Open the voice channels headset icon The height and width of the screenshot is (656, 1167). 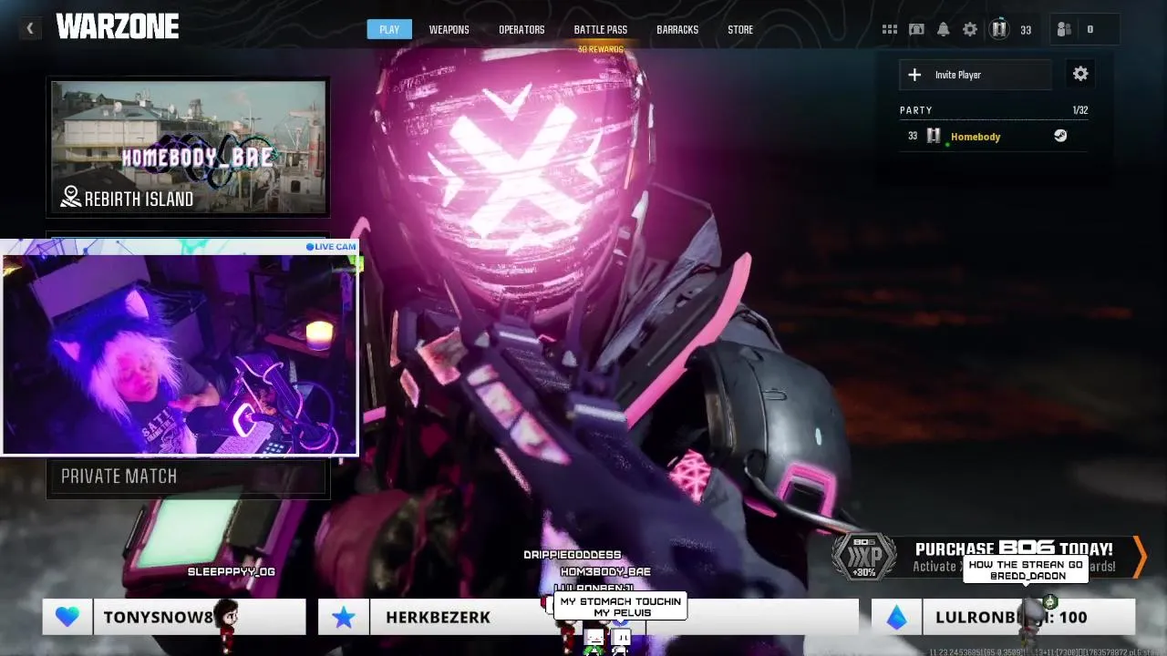916,29
